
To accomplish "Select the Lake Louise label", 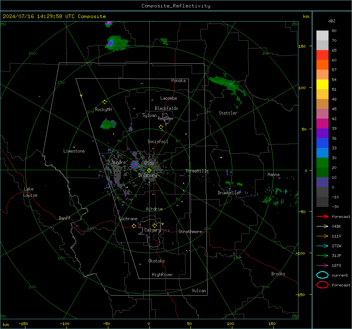I will 30,192.
